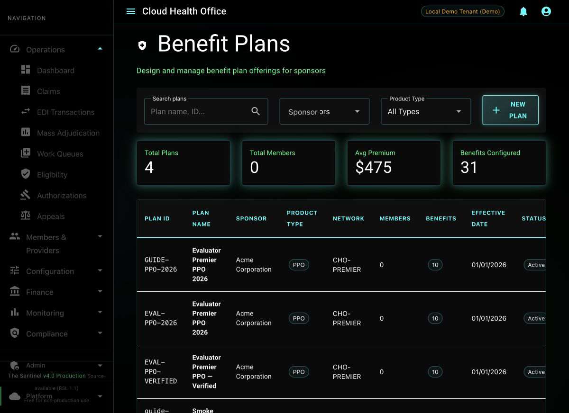Expand the Finance section arrow
This screenshot has width=569, height=413.
click(100, 292)
